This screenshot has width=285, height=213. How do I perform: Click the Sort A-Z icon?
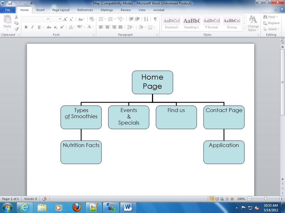click(x=146, y=19)
